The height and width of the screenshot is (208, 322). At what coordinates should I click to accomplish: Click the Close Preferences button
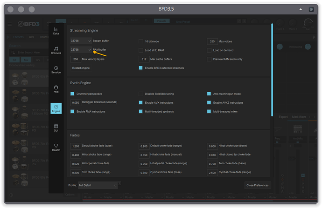(257, 185)
